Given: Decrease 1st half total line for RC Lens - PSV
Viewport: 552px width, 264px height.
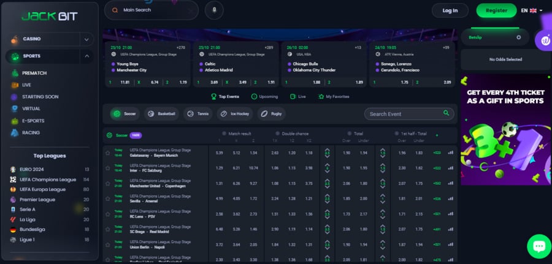Looking at the screenshot, I should (x=383, y=217).
